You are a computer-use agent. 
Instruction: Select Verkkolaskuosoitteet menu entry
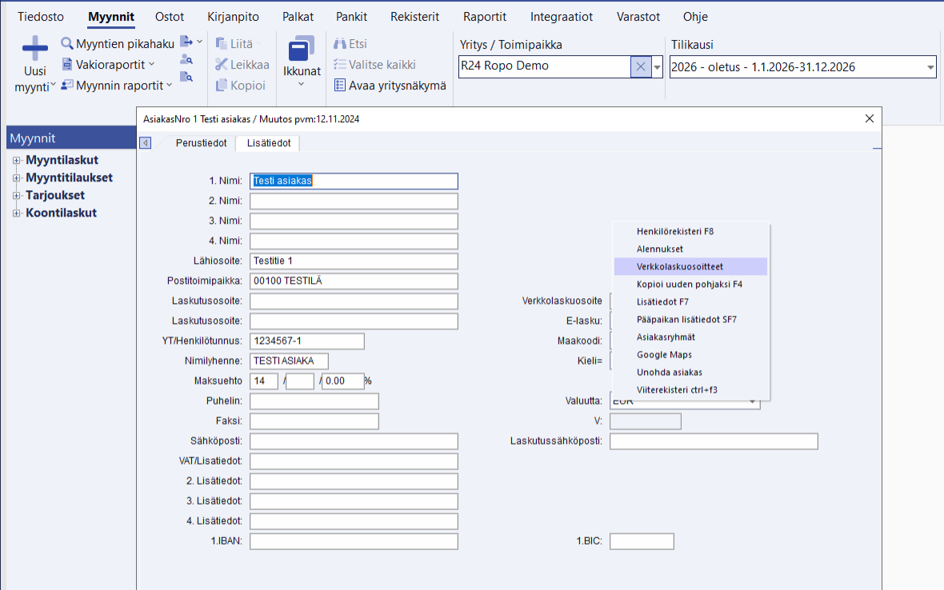tap(690, 266)
